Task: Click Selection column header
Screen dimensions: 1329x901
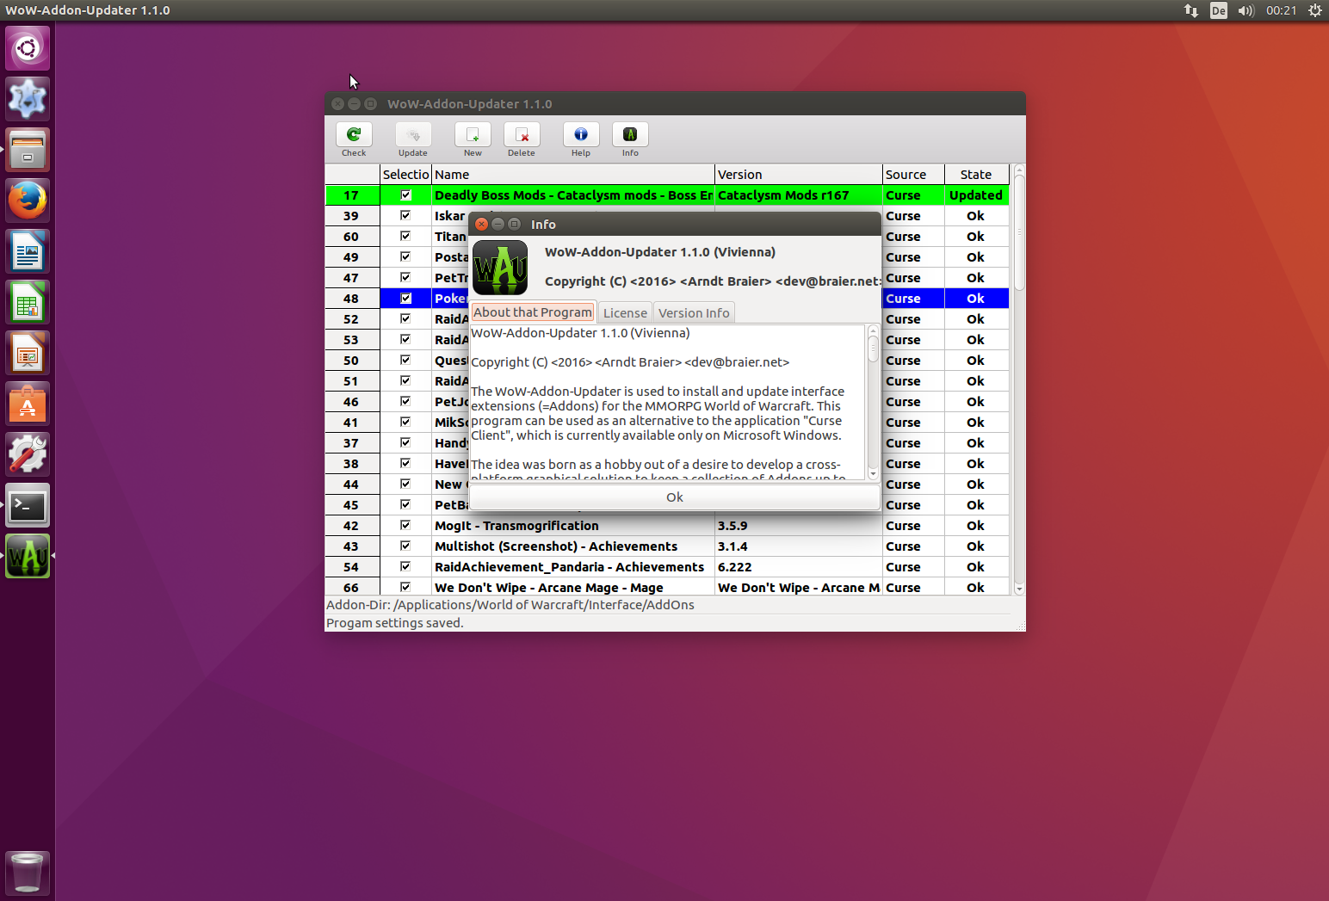Action: [405, 175]
